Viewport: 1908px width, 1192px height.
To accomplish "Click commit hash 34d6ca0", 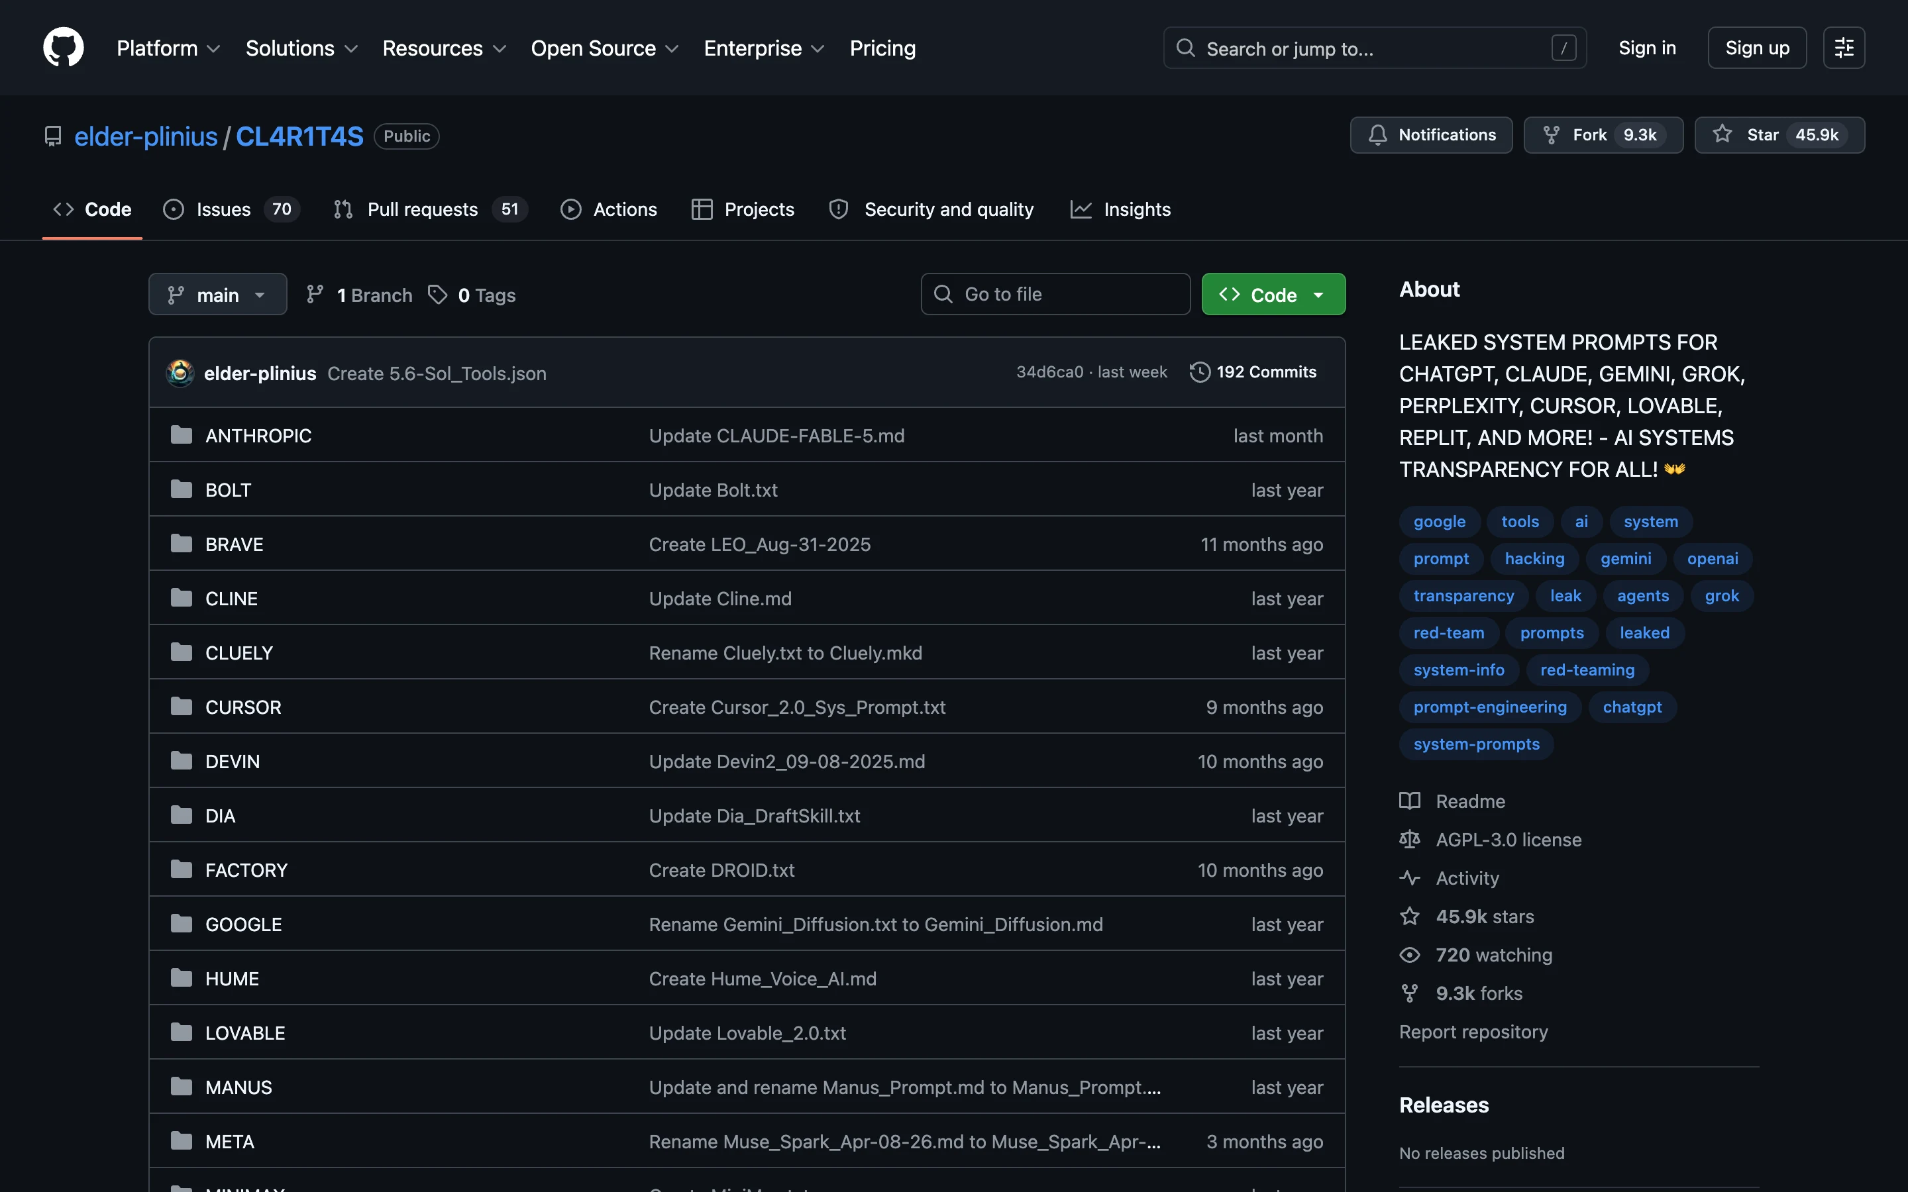I will [1049, 372].
